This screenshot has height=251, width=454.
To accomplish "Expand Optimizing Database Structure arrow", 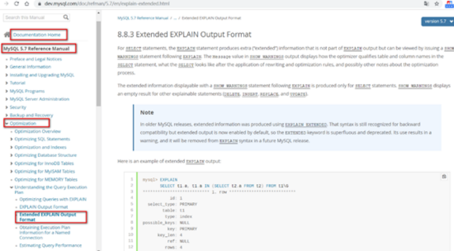I will click(12, 156).
